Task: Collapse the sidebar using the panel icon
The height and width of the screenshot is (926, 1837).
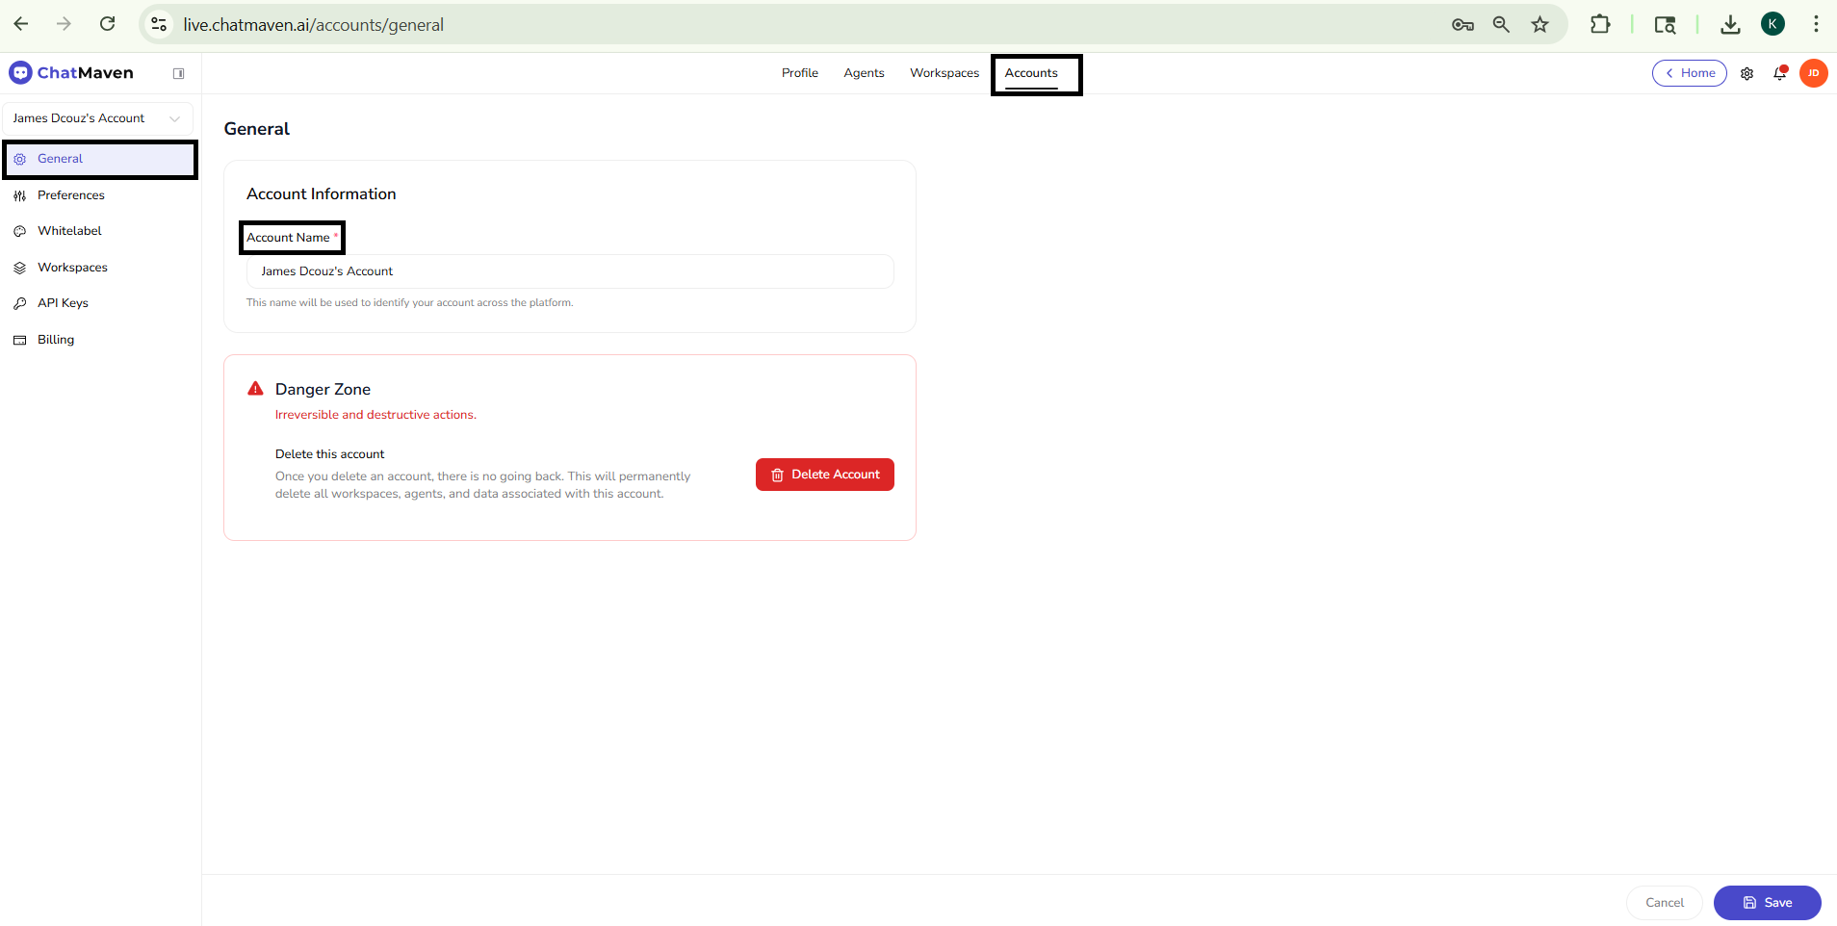Action: coord(179,72)
